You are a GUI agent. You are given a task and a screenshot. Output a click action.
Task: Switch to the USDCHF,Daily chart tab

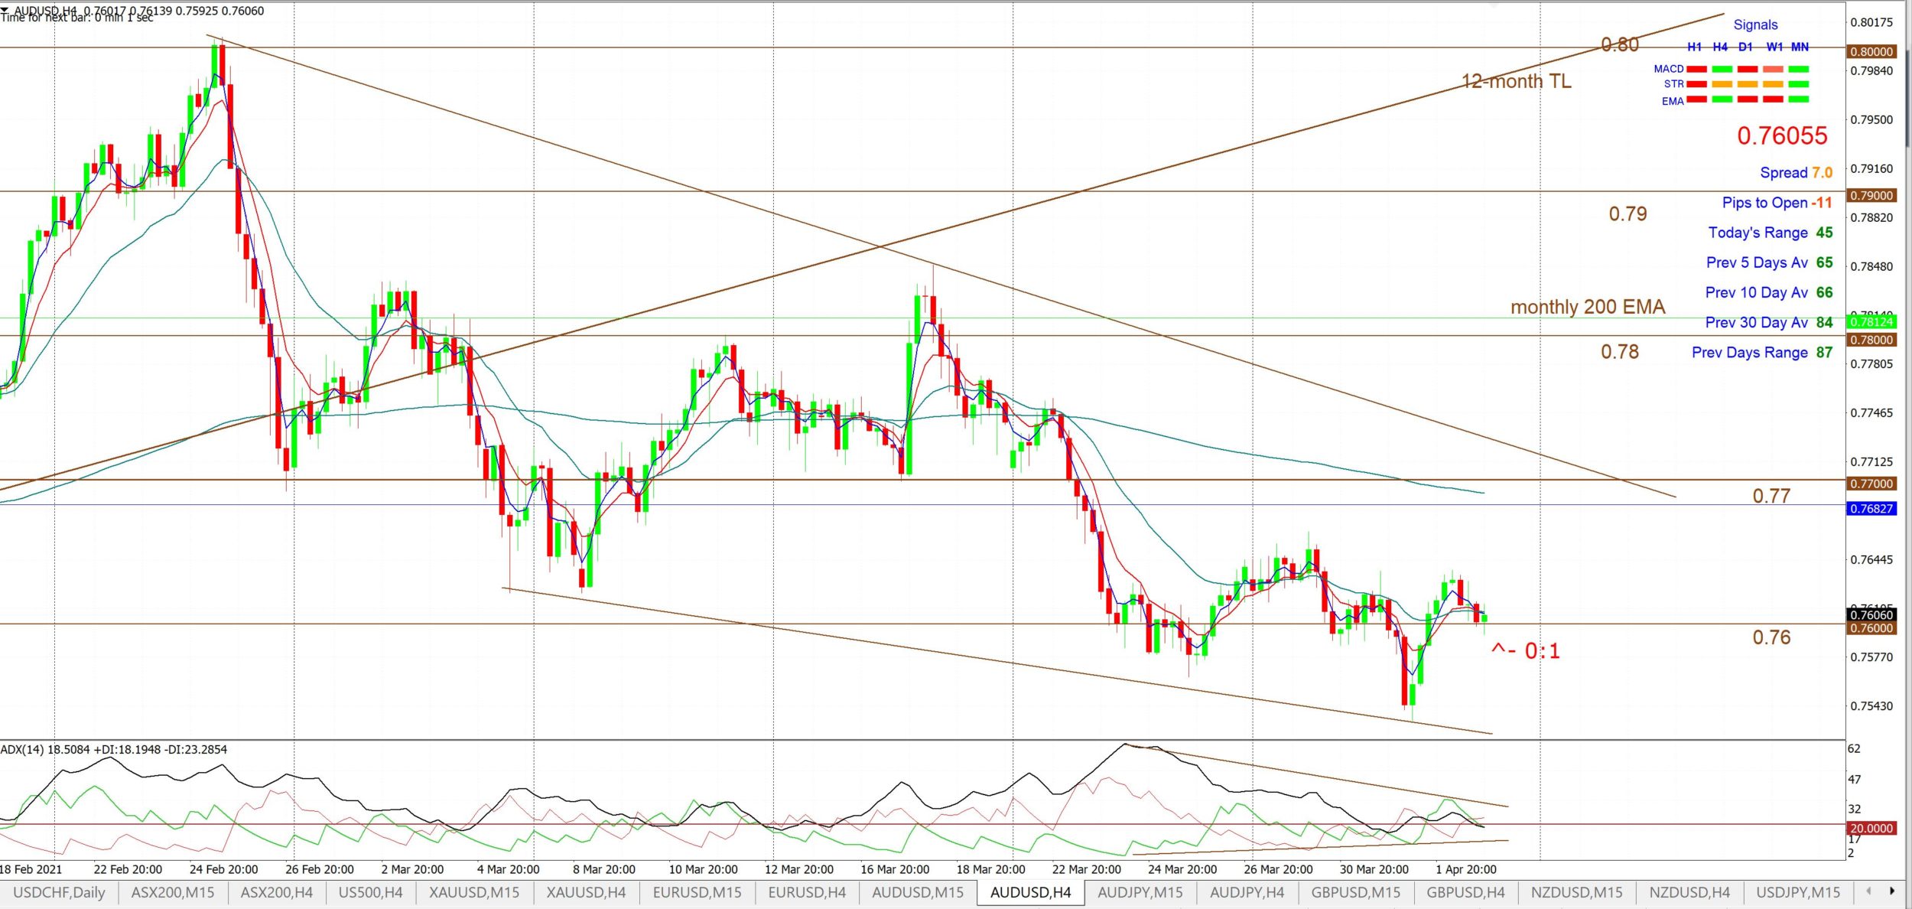coord(59,892)
